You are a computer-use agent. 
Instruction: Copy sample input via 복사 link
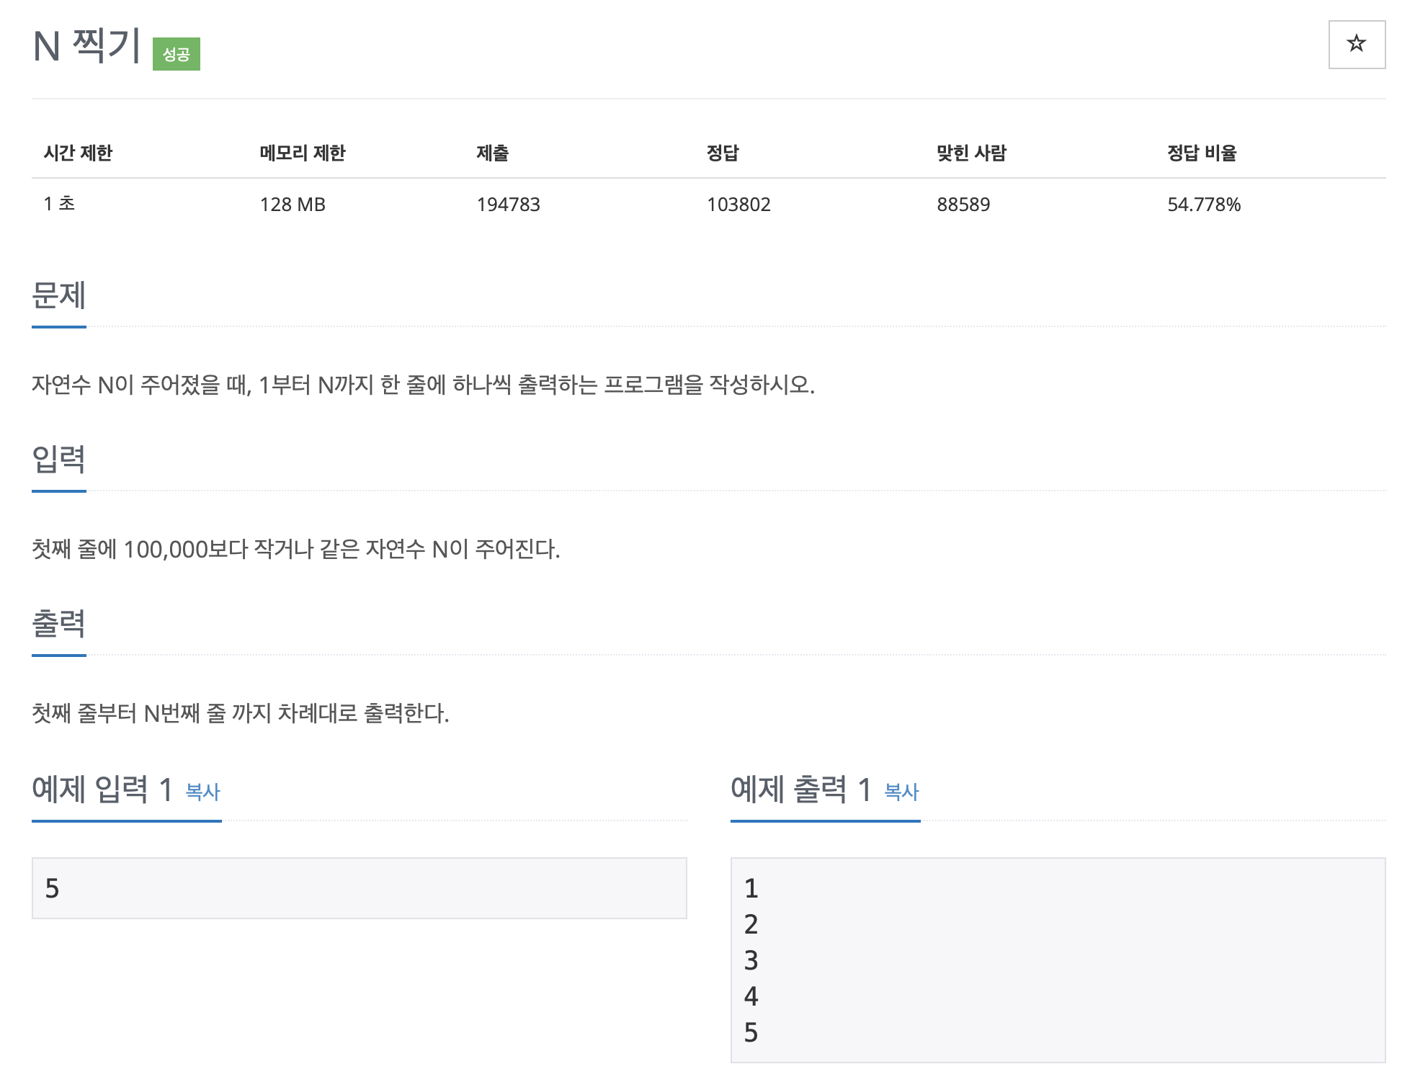pyautogui.click(x=202, y=792)
